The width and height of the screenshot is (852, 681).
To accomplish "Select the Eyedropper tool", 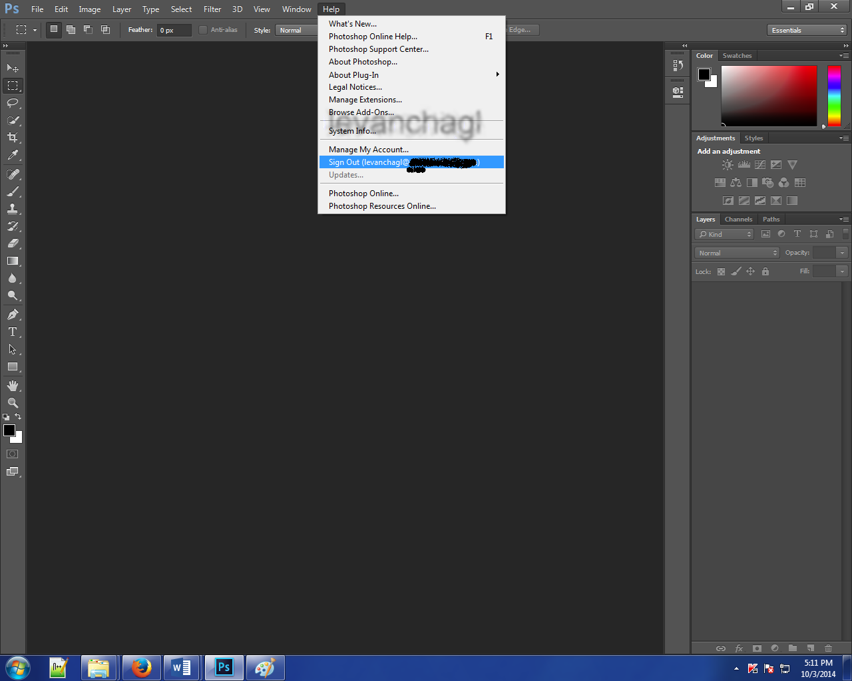I will 13,155.
